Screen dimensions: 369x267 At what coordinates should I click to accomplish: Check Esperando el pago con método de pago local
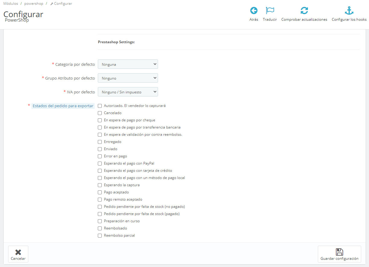coord(100,178)
